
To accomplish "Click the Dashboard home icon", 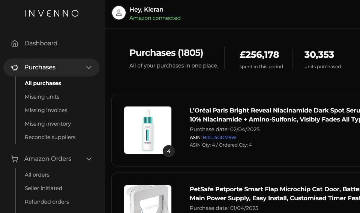I will pos(15,43).
